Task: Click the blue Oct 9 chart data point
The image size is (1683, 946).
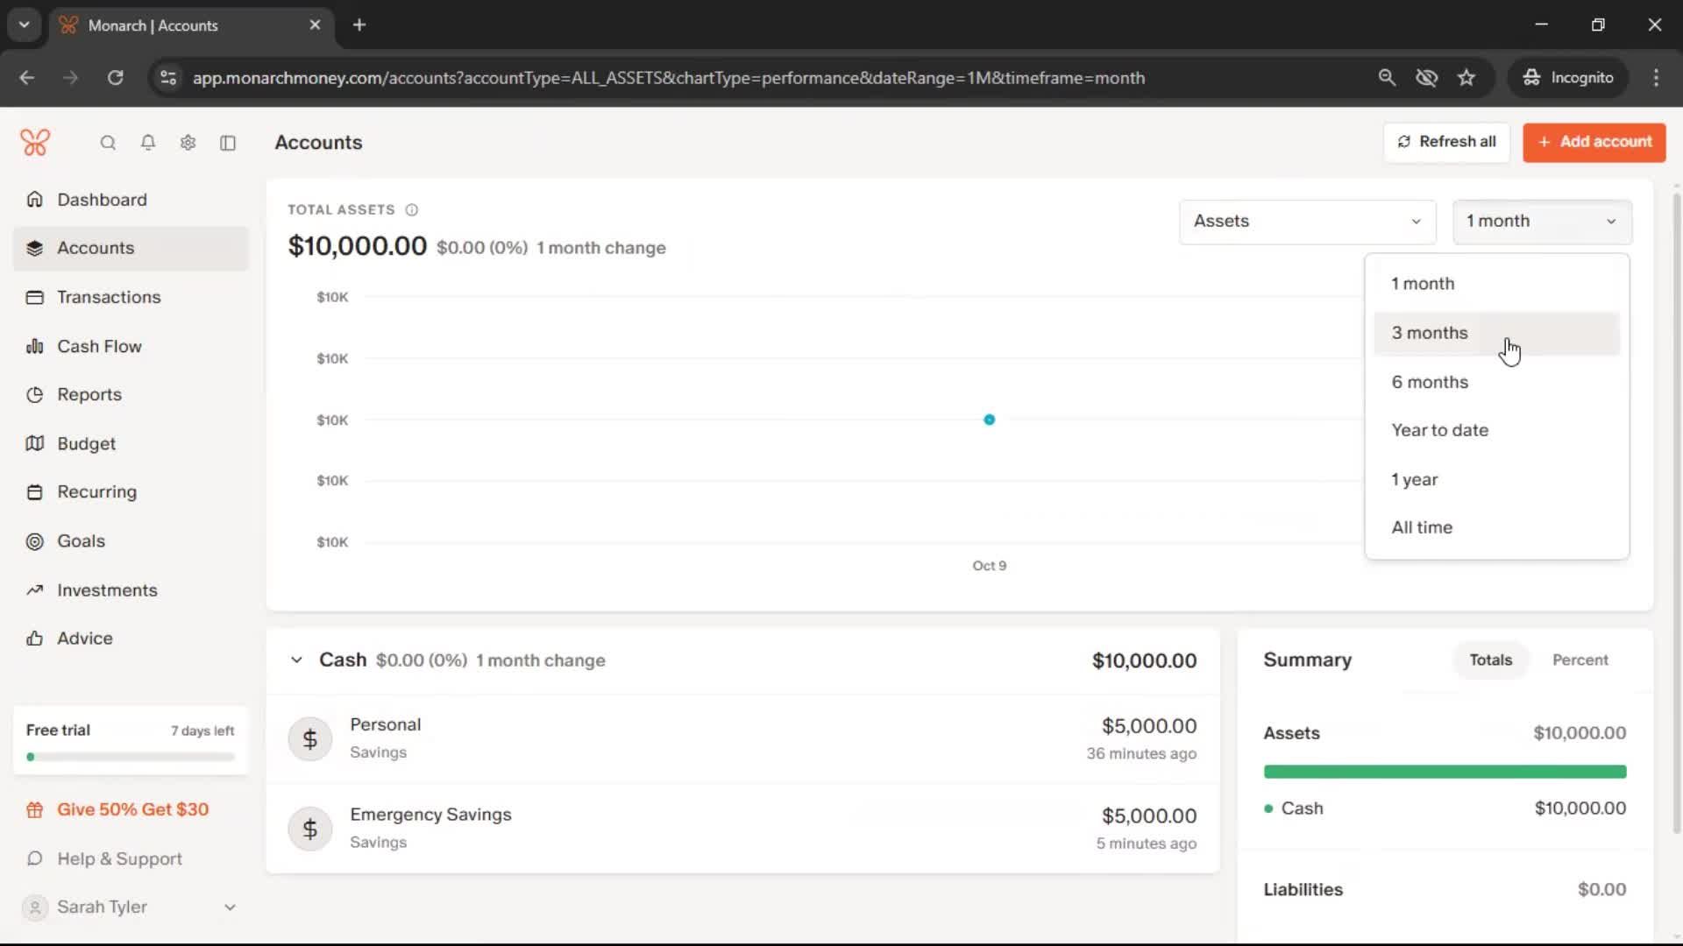Action: pos(989,420)
